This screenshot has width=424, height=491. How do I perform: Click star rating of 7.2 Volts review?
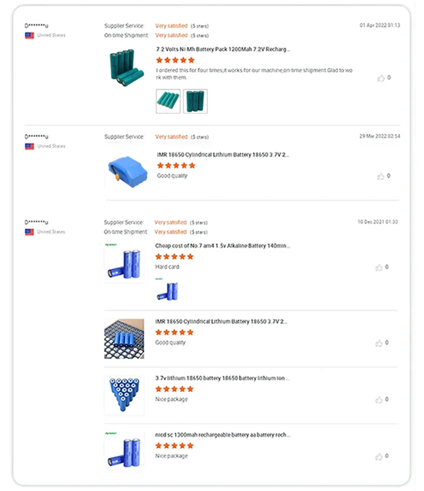pyautogui.click(x=175, y=60)
